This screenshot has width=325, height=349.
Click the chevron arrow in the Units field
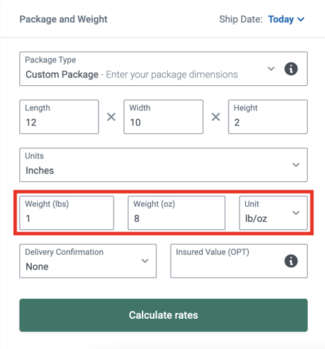click(296, 165)
